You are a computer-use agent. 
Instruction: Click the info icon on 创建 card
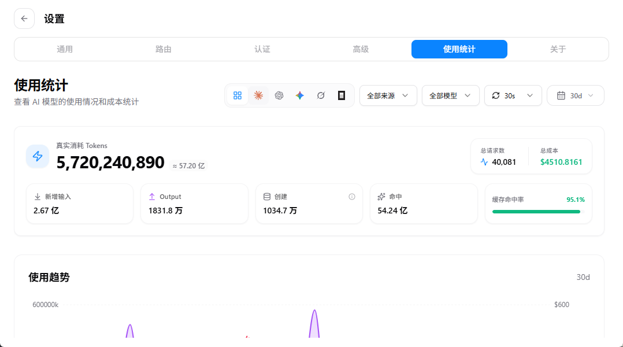(x=351, y=197)
